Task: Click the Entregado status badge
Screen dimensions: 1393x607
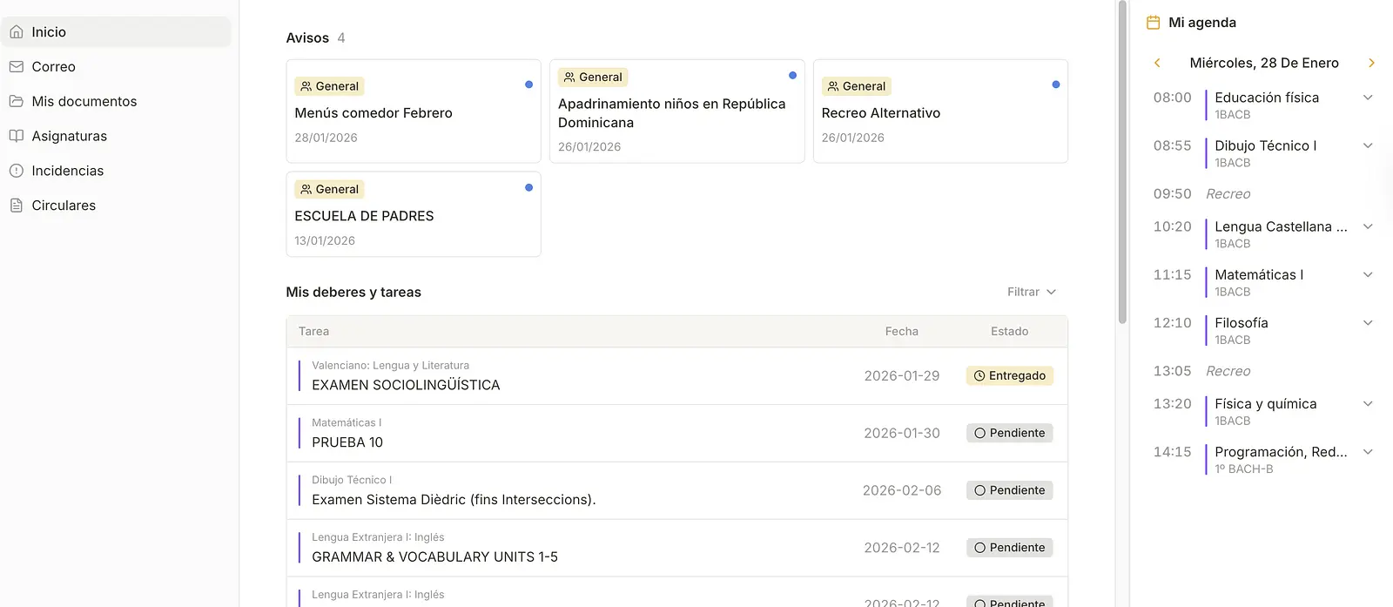Action: [1009, 375]
